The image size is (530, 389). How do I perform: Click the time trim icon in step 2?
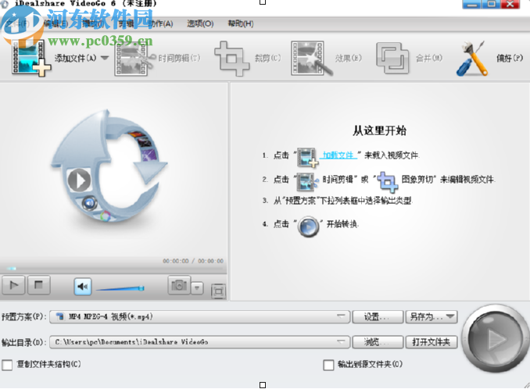tap(307, 181)
